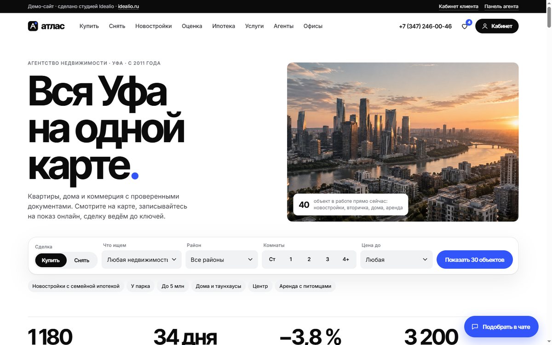Open the Любая недвижимость dropdown
552x345 pixels.
(142, 259)
